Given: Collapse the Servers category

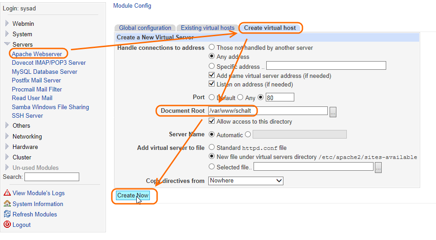Looking at the screenshot, I should coord(7,44).
